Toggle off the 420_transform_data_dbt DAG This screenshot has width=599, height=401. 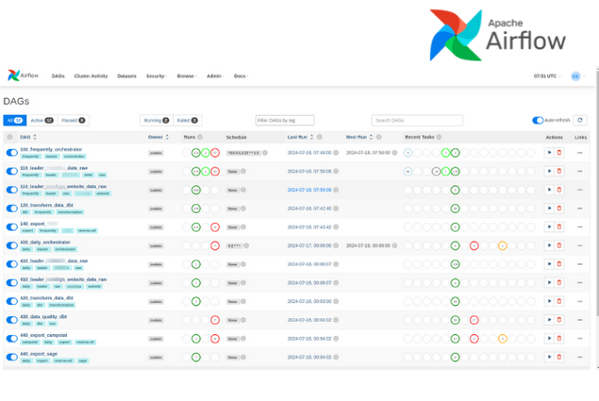[x=12, y=300]
